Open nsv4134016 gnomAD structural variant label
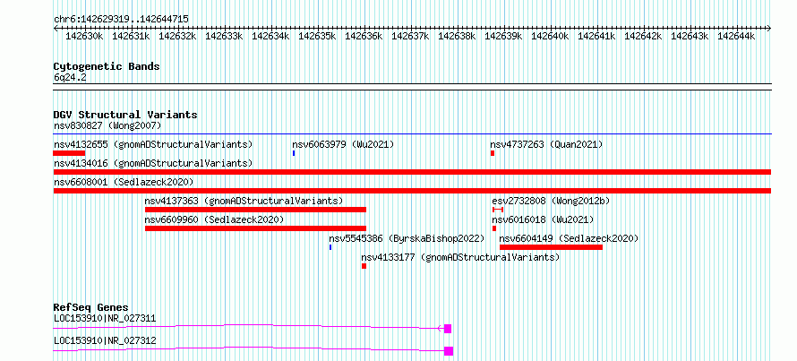797x361 pixels. [x=153, y=163]
